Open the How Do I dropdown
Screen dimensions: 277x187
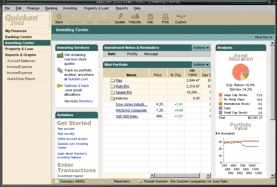(x=263, y=37)
